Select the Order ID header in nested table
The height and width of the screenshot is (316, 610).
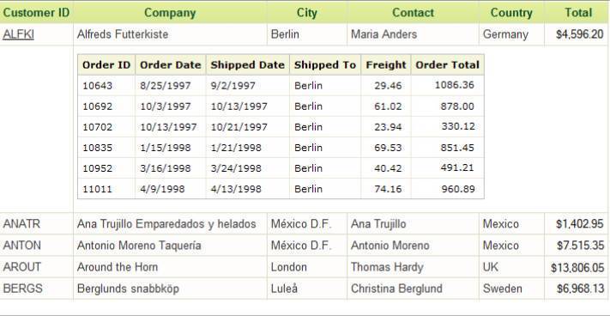point(106,65)
